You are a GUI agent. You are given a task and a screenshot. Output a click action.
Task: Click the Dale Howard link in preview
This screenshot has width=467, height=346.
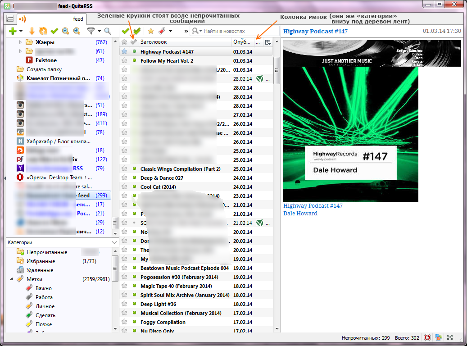pyautogui.click(x=300, y=214)
